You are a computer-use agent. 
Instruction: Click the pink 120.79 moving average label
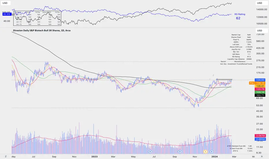(260, 89)
